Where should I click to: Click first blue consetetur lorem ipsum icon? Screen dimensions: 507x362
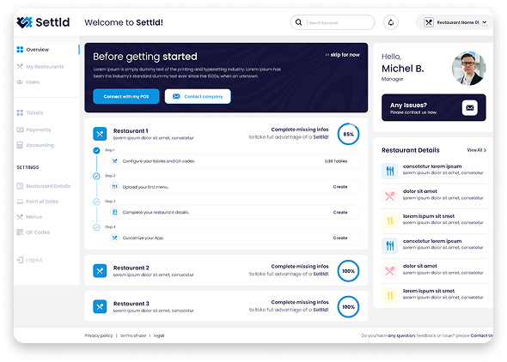(x=390, y=171)
